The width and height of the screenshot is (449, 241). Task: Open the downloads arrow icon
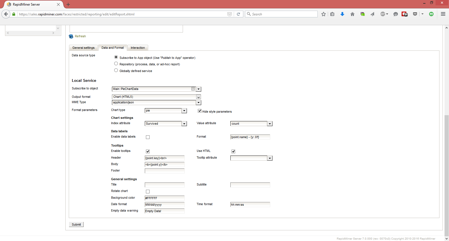coord(342,14)
